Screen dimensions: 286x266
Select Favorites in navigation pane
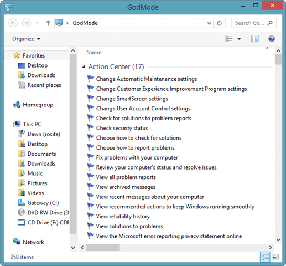pyautogui.click(x=37, y=55)
